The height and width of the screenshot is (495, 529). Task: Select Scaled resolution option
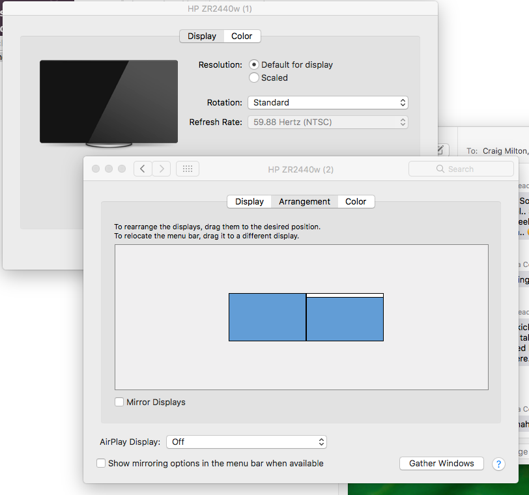tap(254, 78)
